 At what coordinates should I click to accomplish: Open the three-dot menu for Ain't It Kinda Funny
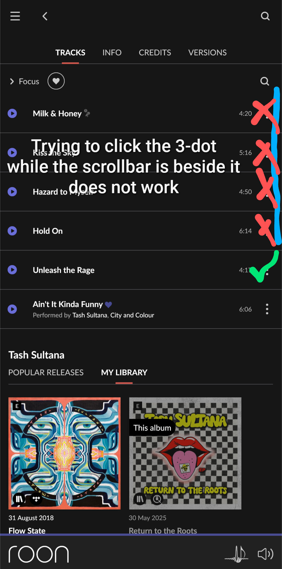click(267, 309)
